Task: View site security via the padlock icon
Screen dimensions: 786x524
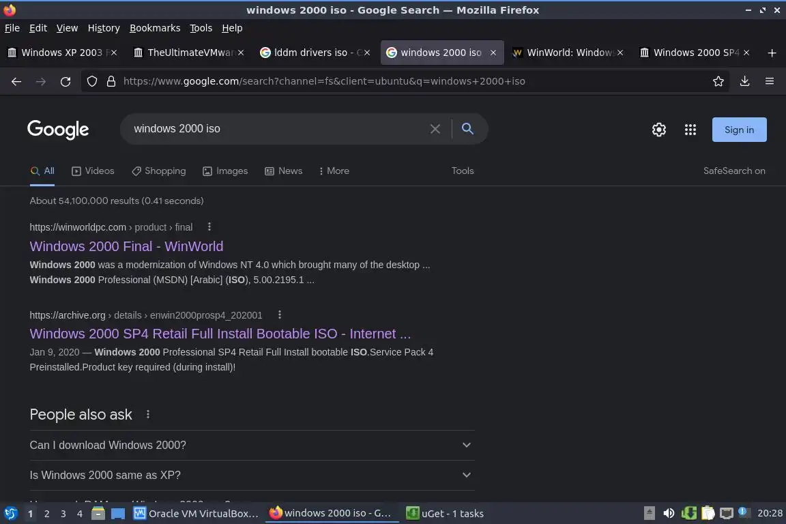Action: coord(111,81)
